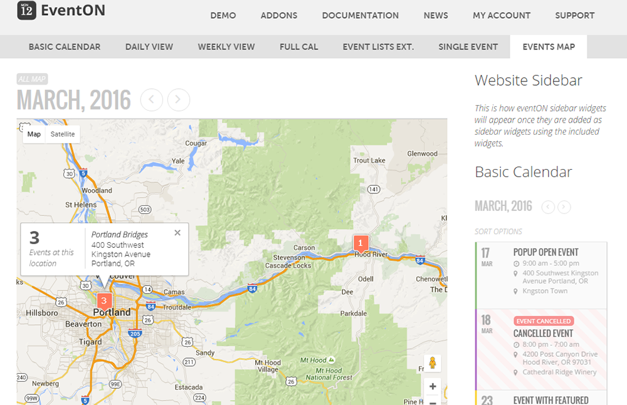Click the Trout Lake label on map
Screen dimensions: 627x405
(369, 160)
